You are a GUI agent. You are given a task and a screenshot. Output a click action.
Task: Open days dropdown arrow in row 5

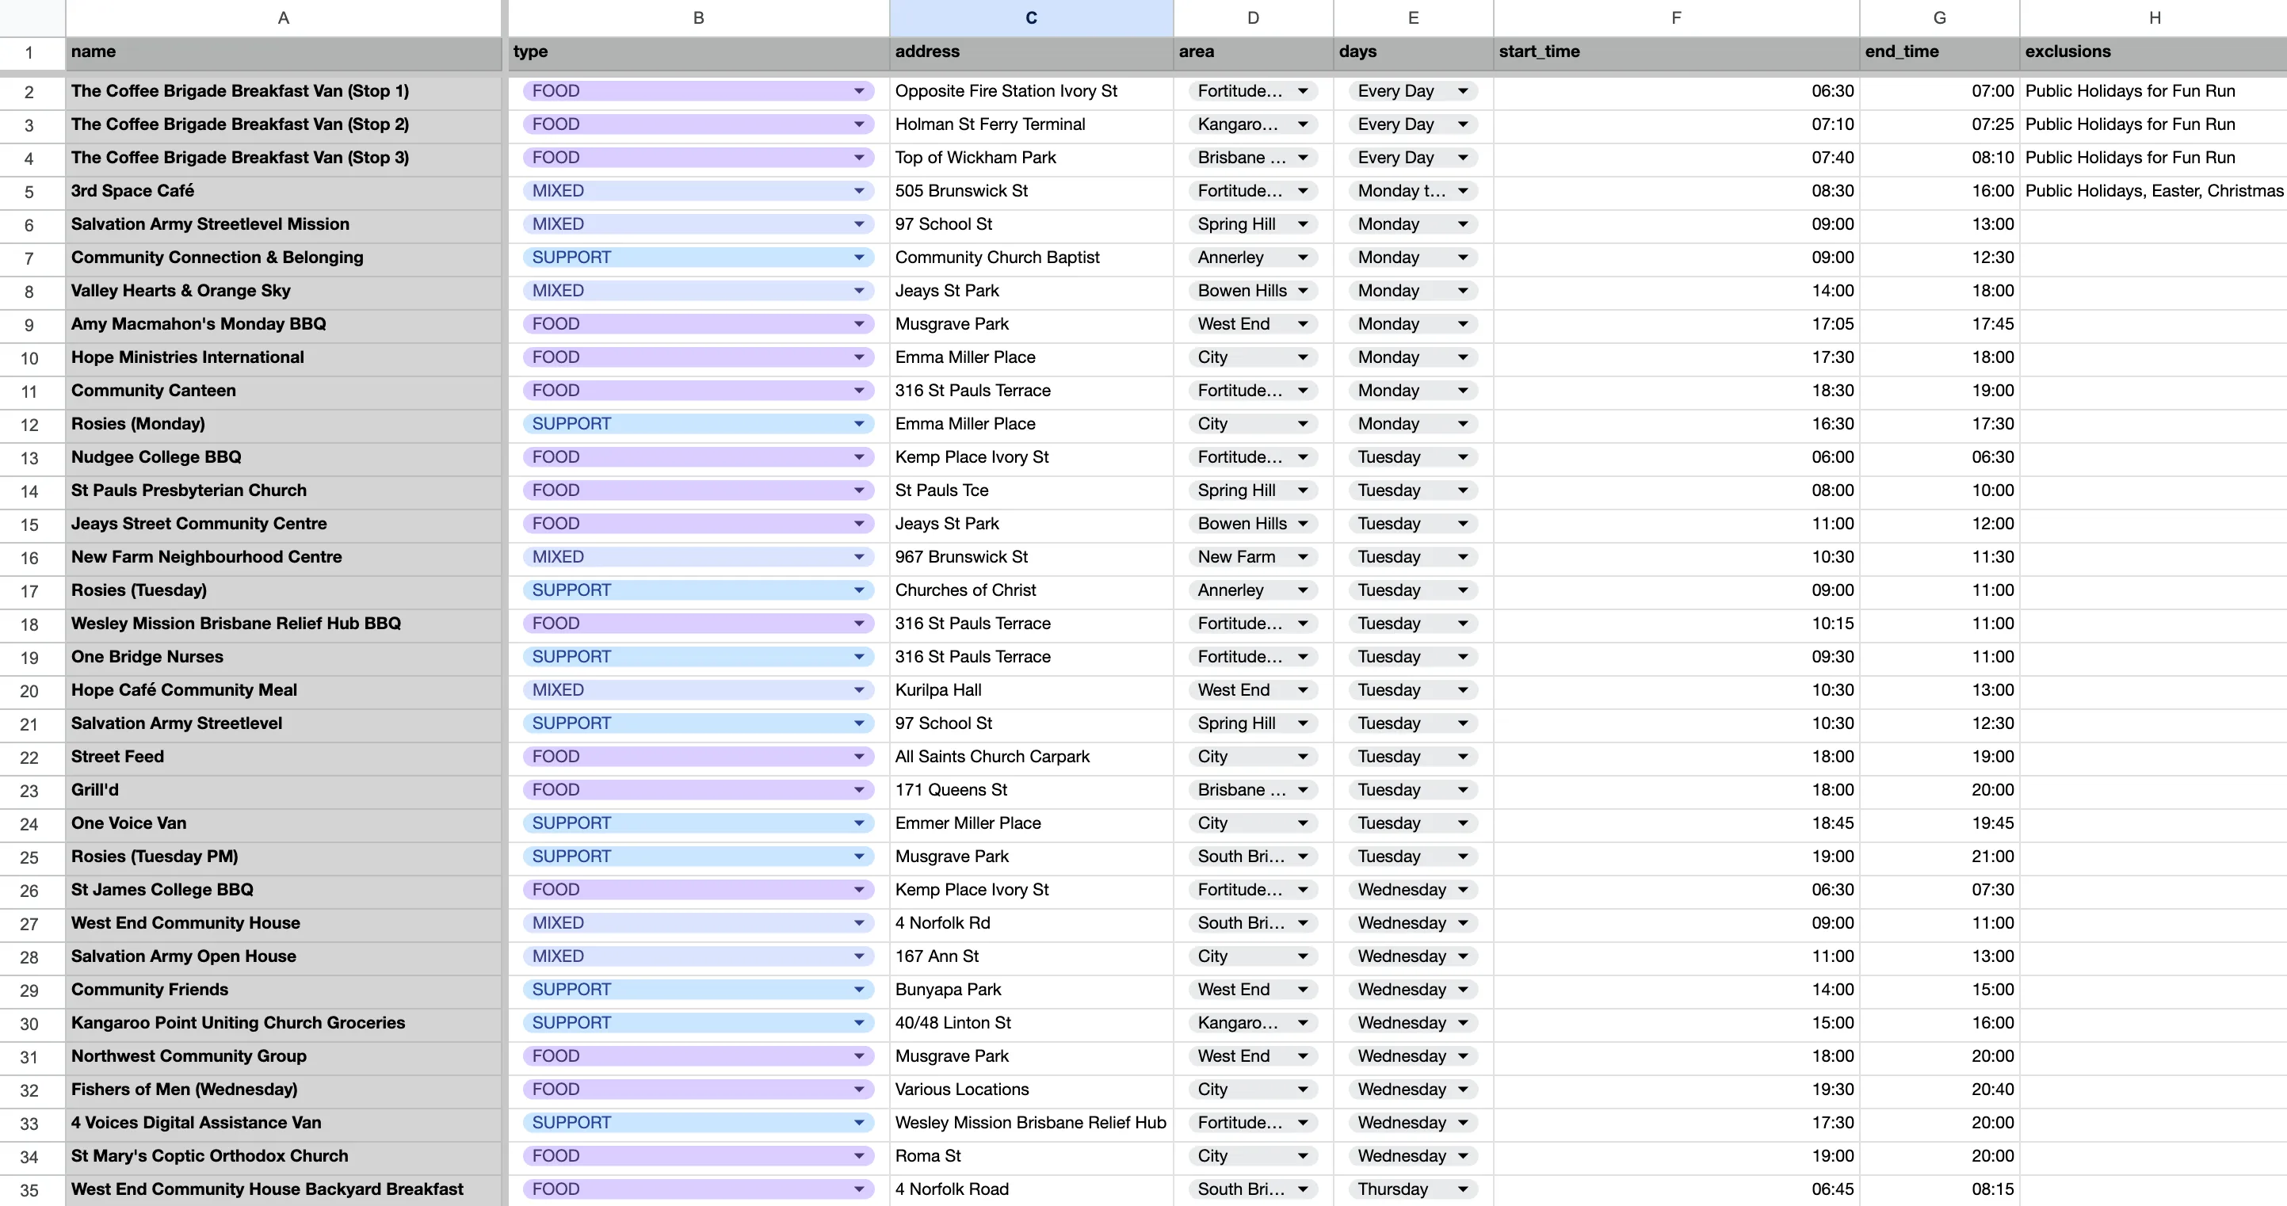[x=1462, y=191]
